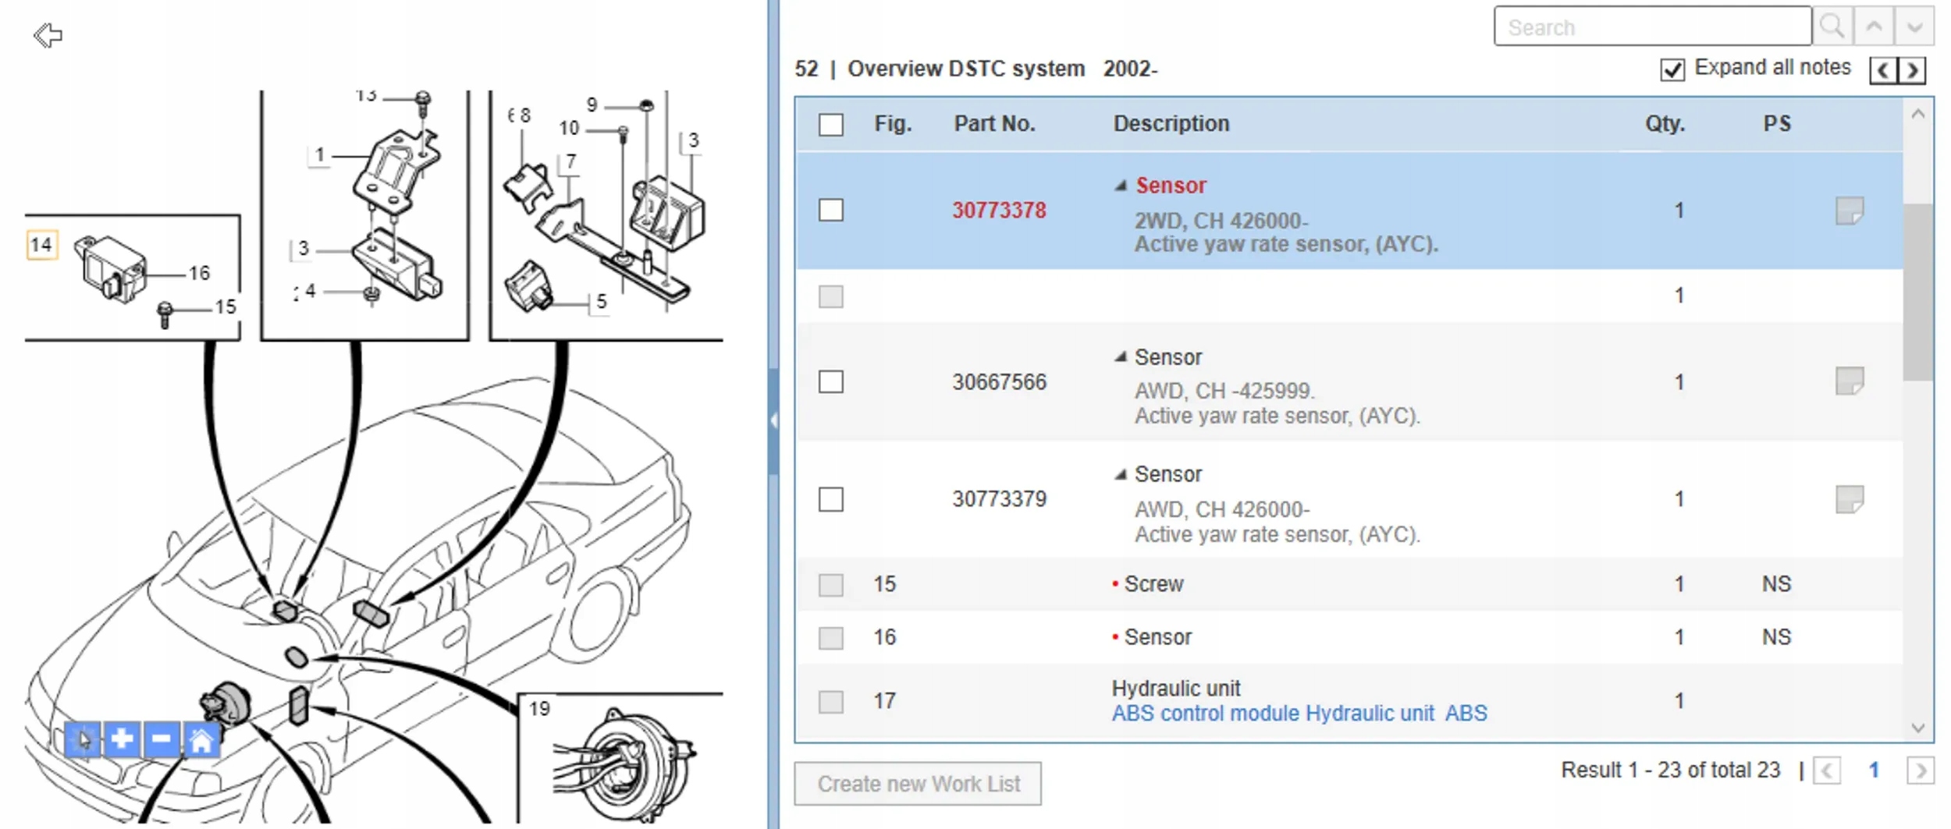
Task: Select part number 30773379
Action: point(999,499)
